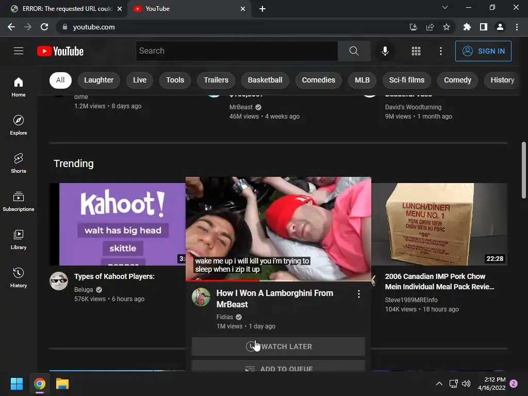Expand the Chrome tab search chevron
528x396 pixels.
point(445,7)
